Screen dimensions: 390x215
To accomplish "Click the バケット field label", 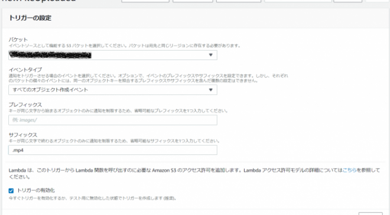I will tap(18, 39).
